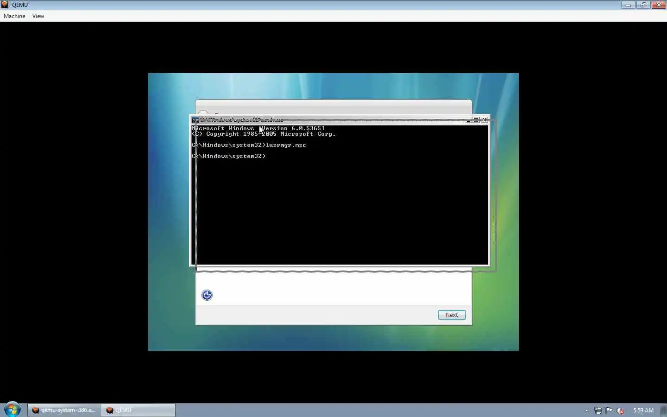Open the network tray icon
The width and height of the screenshot is (667, 417).
[598, 411]
